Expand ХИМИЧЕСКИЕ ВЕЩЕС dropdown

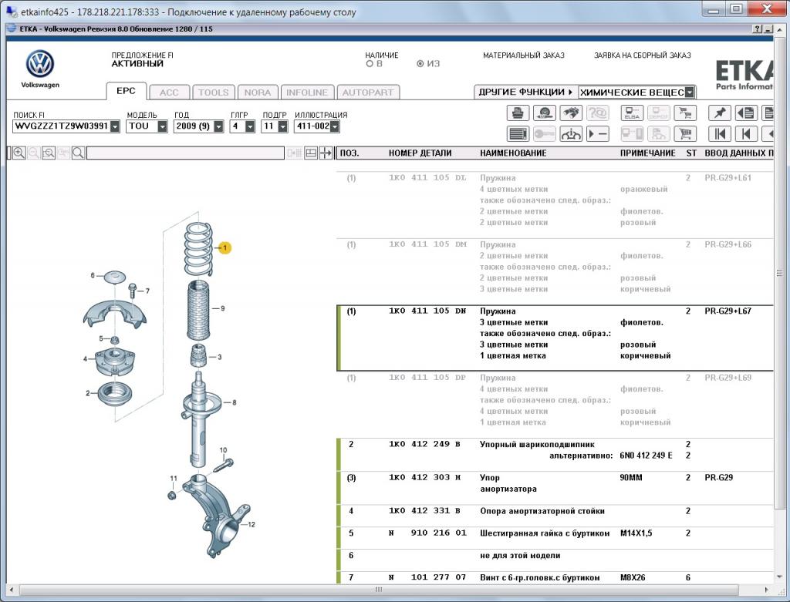[x=689, y=92]
